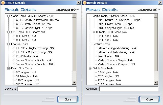This screenshot has height=105, width=163.
Task: Collapse Game Tests node in right window
Action: 90,16
